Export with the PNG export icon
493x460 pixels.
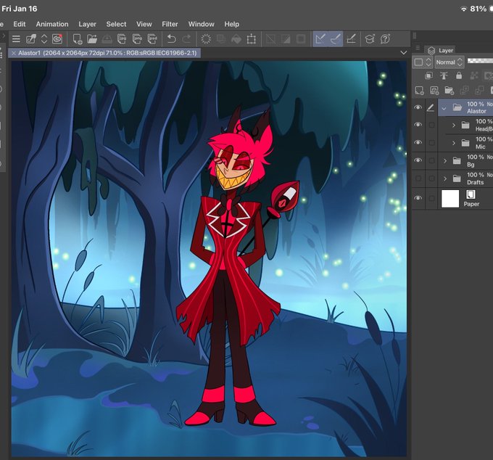pos(137,39)
